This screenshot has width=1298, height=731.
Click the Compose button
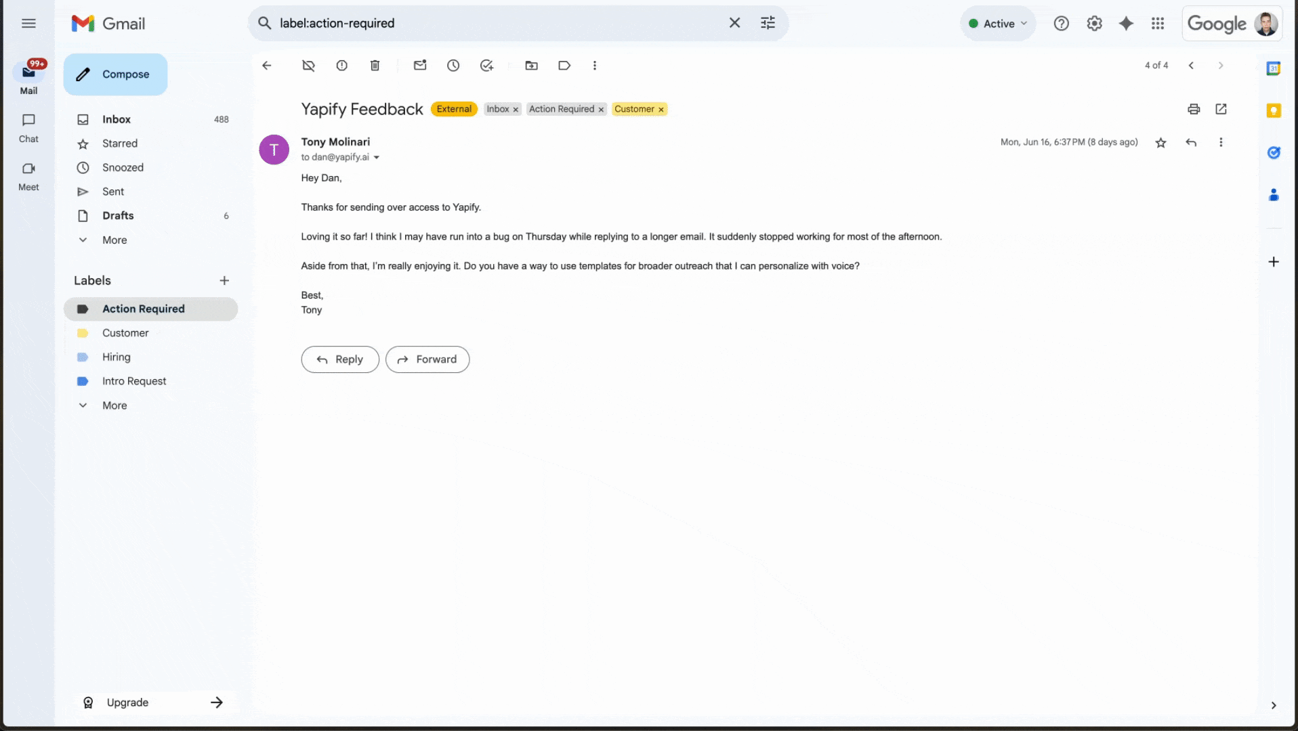coord(115,74)
